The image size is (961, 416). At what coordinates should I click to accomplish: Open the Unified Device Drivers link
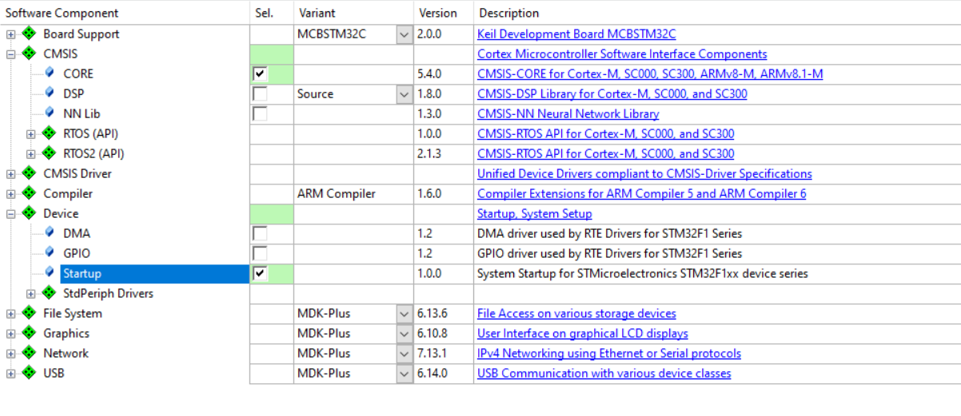click(644, 174)
